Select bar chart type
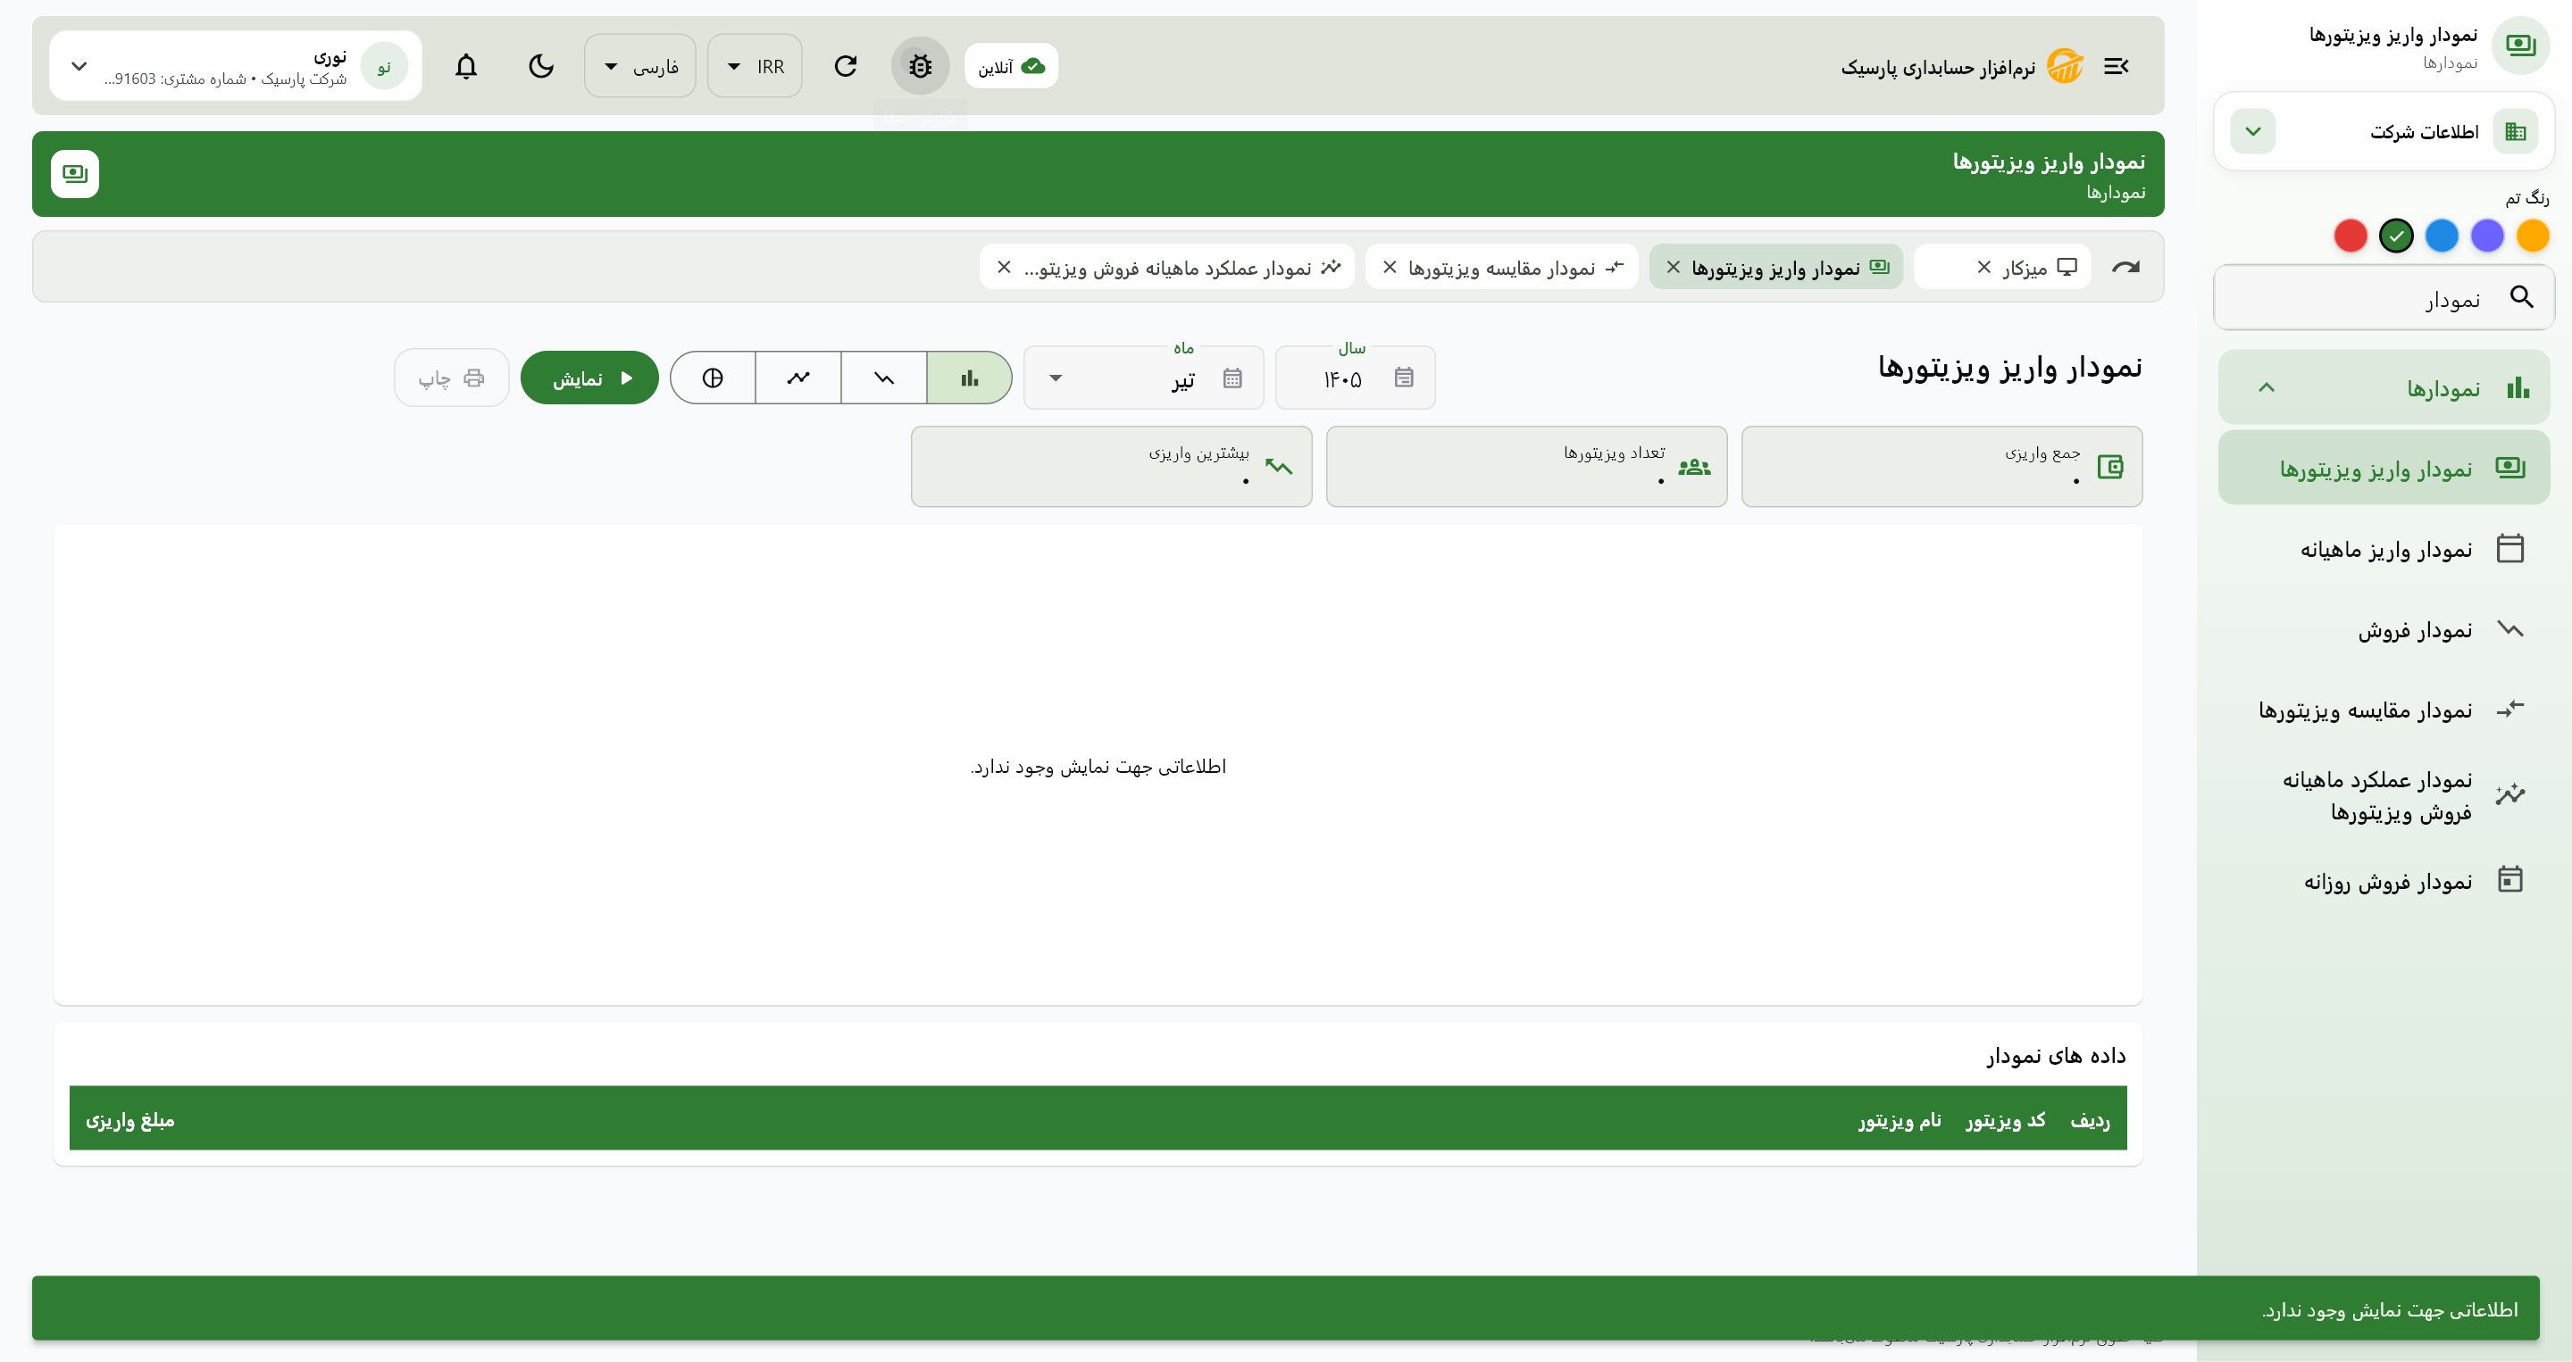The image size is (2572, 1362). pyautogui.click(x=970, y=378)
